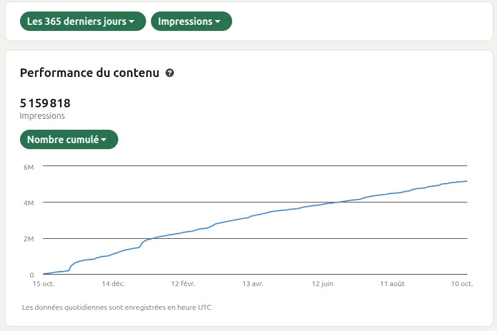Click the '12 févr.' x-axis label
The width and height of the screenshot is (497, 331).
coord(183,284)
